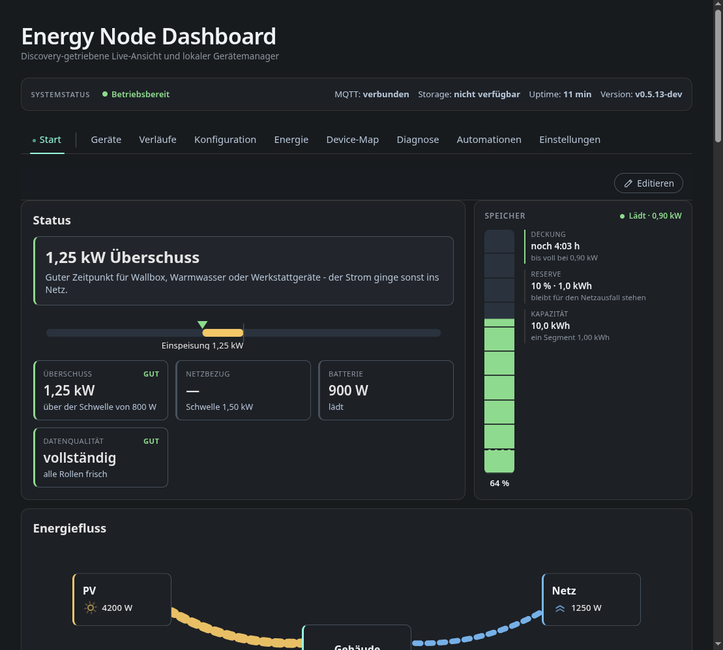Select the Batterie 900 W card

click(386, 390)
